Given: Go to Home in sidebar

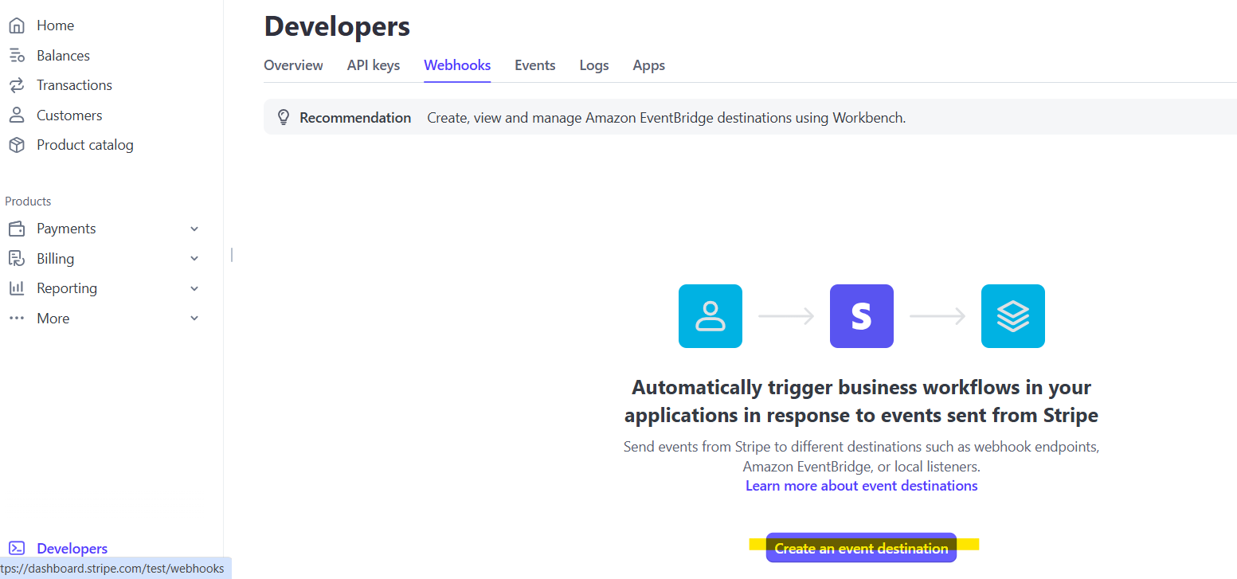Looking at the screenshot, I should click(x=55, y=25).
